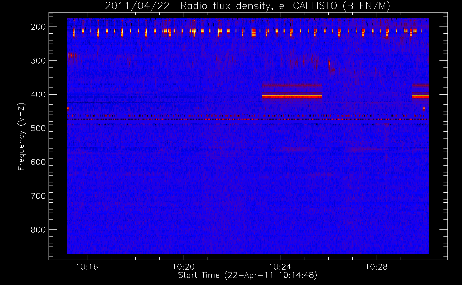Click the bright emission band at 10:24 near 405 MHz
462x285 pixels.
click(x=292, y=97)
